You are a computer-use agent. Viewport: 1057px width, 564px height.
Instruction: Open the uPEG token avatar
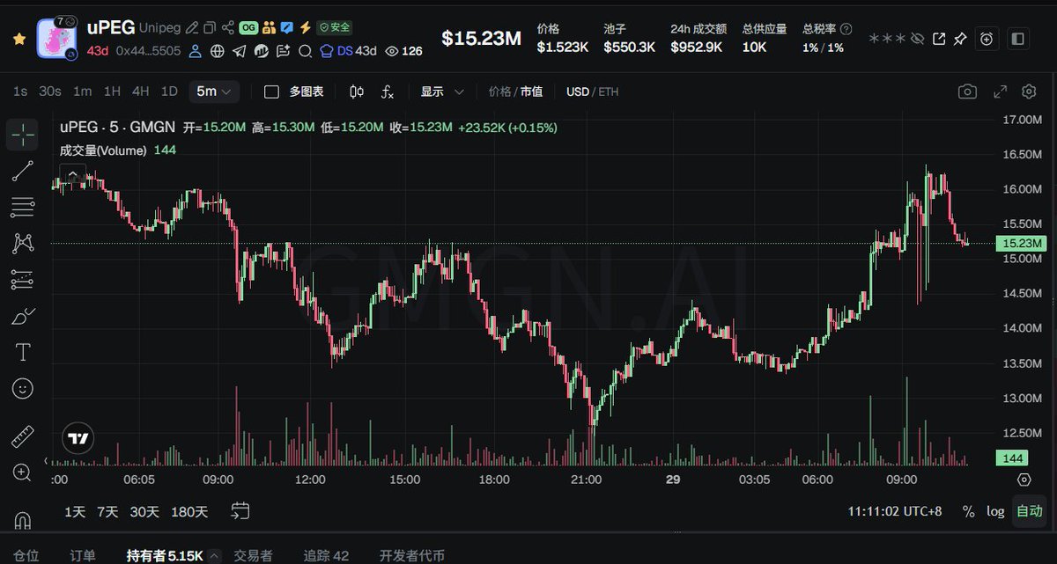[x=57, y=38]
